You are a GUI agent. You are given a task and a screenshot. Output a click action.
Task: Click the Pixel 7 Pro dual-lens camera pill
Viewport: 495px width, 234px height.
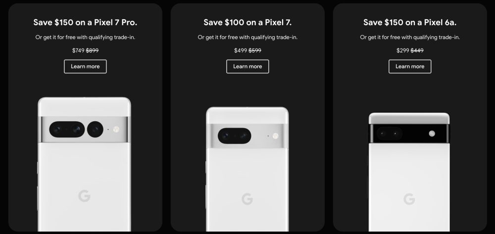[67, 129]
